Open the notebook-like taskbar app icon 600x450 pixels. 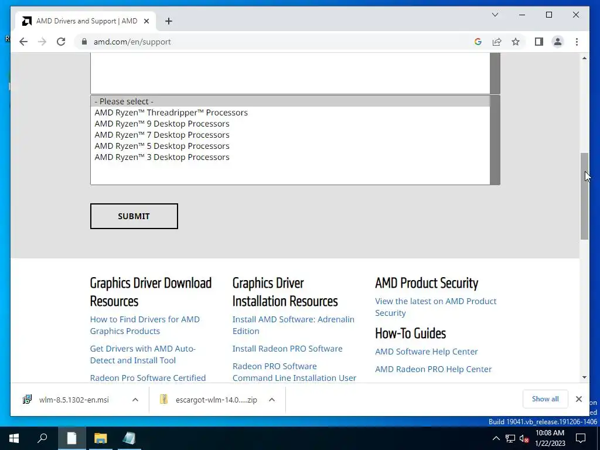click(x=129, y=438)
